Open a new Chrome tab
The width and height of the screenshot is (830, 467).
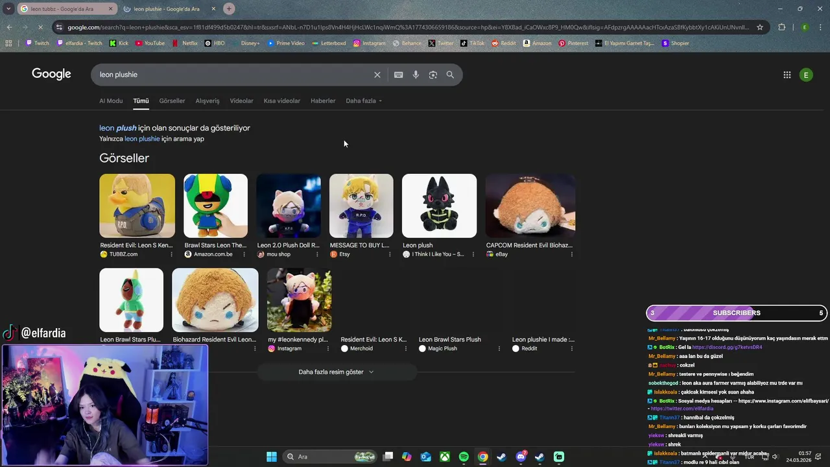pos(229,8)
